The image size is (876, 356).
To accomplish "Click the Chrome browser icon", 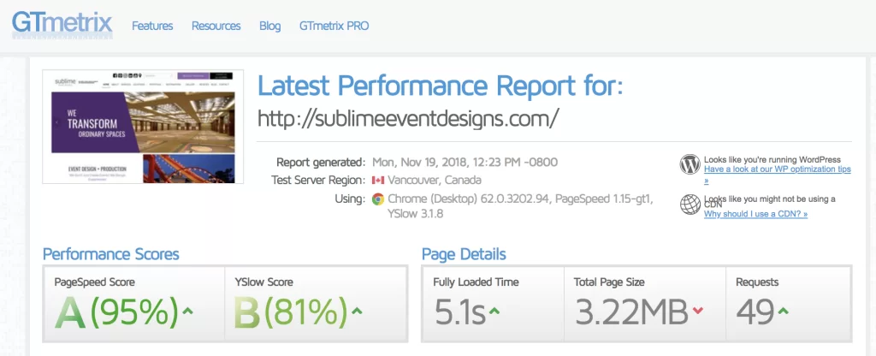I will pos(378,199).
